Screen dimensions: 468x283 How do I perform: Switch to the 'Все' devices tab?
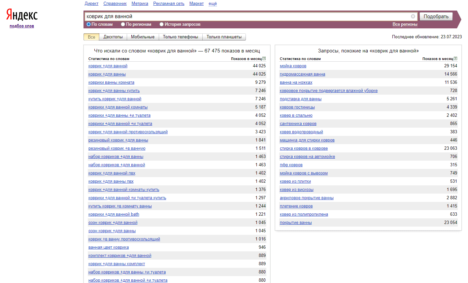click(91, 37)
